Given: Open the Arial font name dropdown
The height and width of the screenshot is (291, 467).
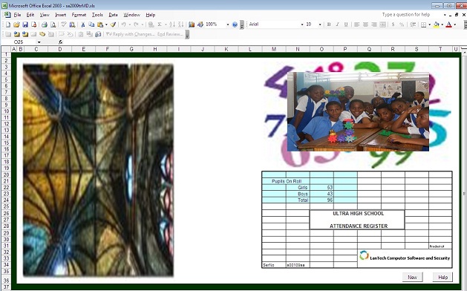Looking at the screenshot, I should point(301,24).
